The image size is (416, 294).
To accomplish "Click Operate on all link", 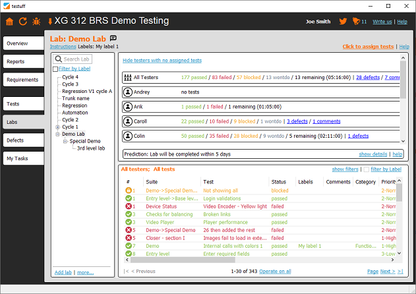I will click(x=275, y=272).
